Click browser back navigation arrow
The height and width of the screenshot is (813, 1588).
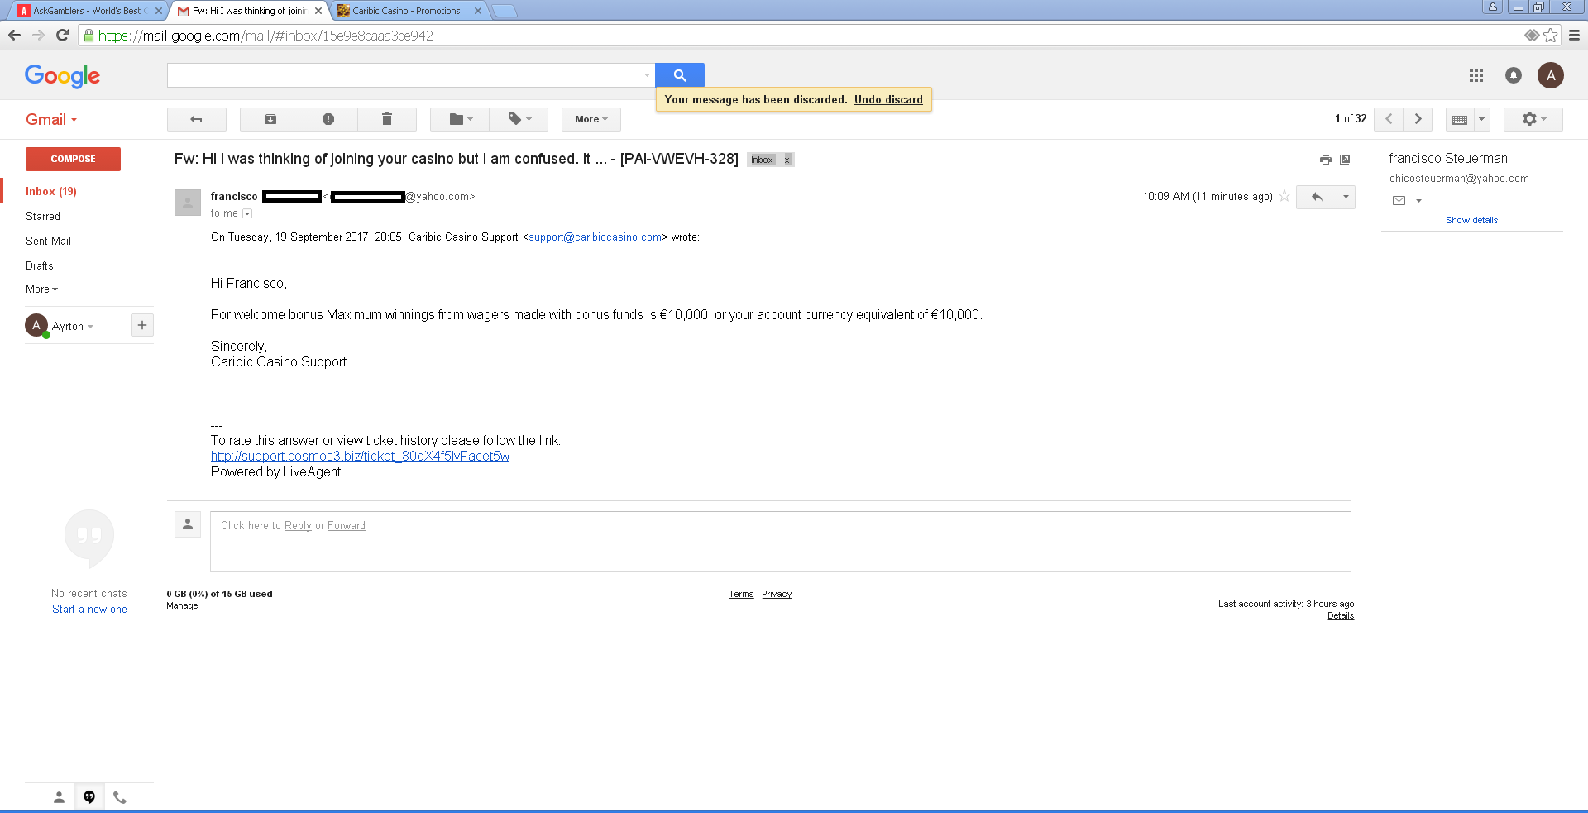[14, 36]
